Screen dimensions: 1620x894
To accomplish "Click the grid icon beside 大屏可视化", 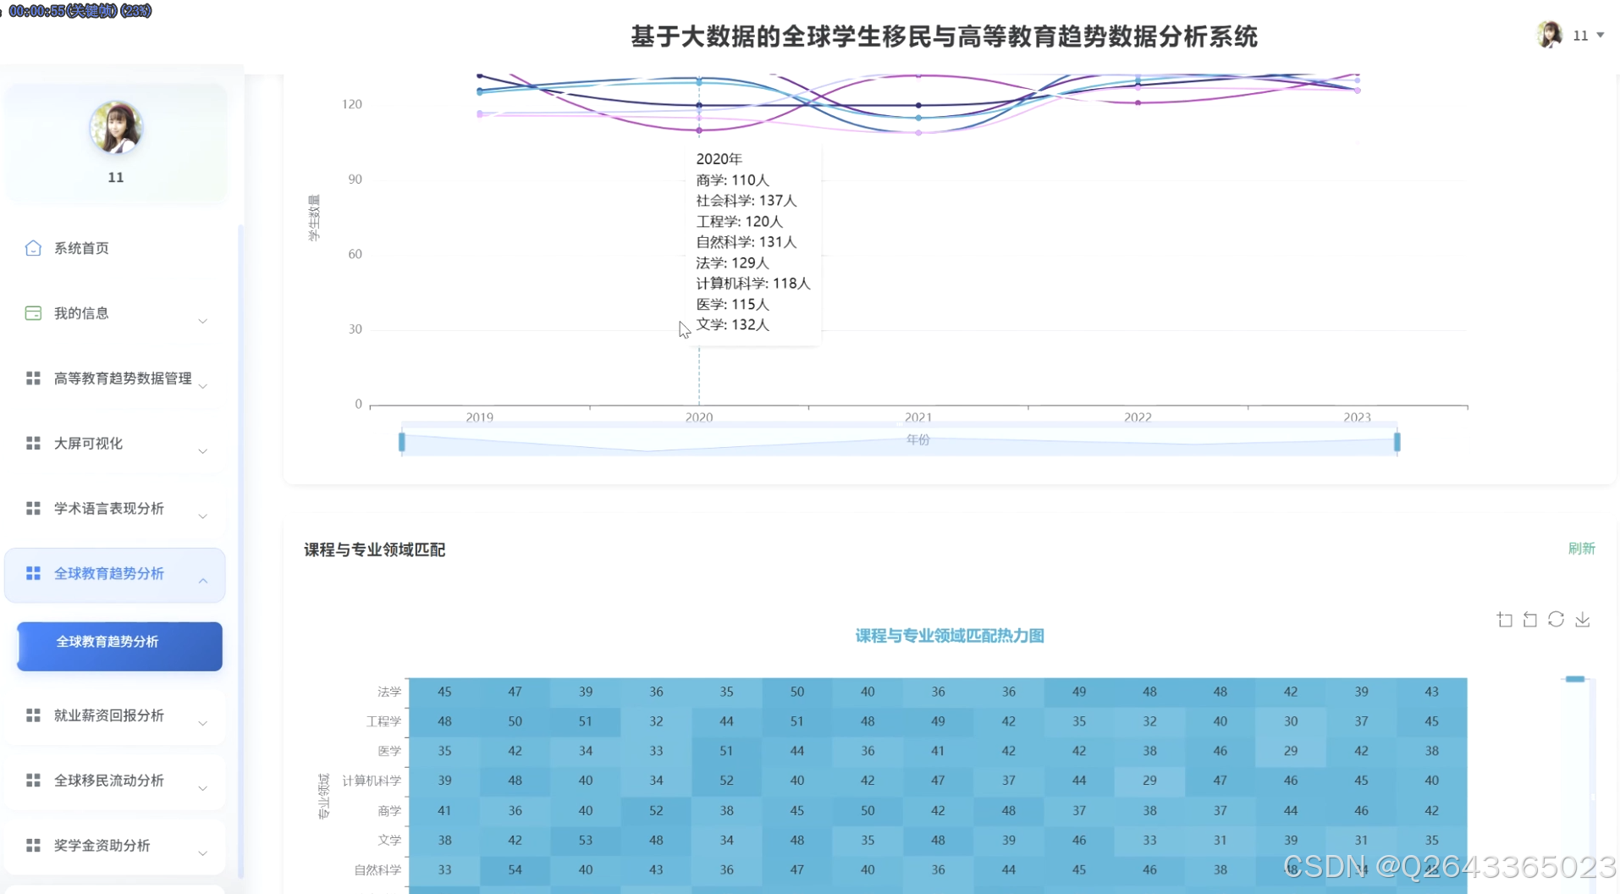I will coord(33,444).
